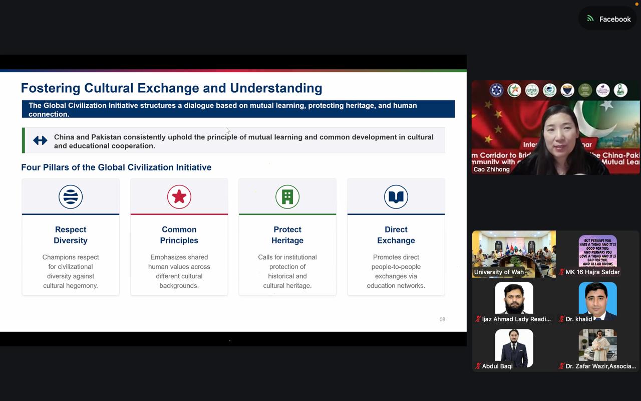Click the globe icon above Respect Diversity
This screenshot has height=401, width=641.
coord(71,196)
